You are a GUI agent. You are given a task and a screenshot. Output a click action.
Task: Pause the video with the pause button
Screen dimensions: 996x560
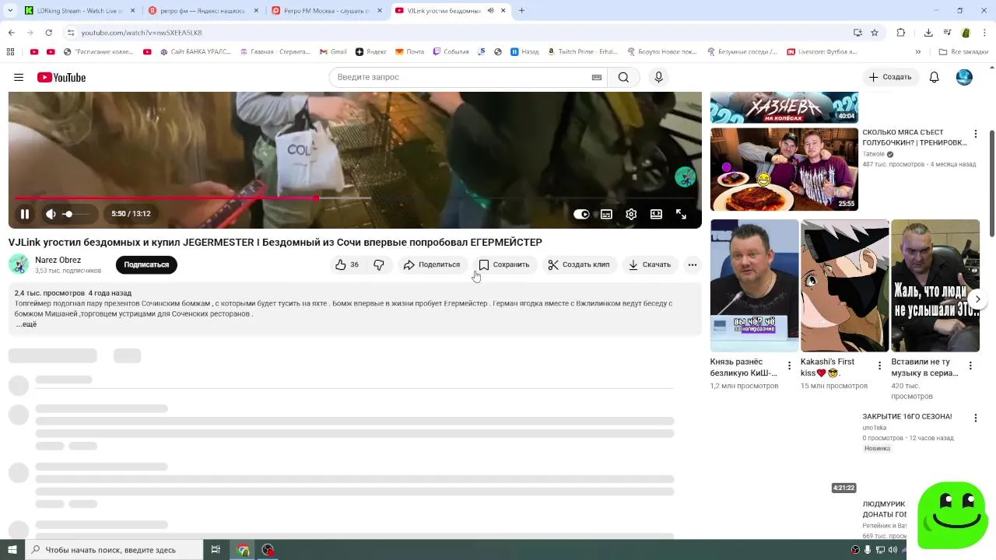(x=25, y=214)
